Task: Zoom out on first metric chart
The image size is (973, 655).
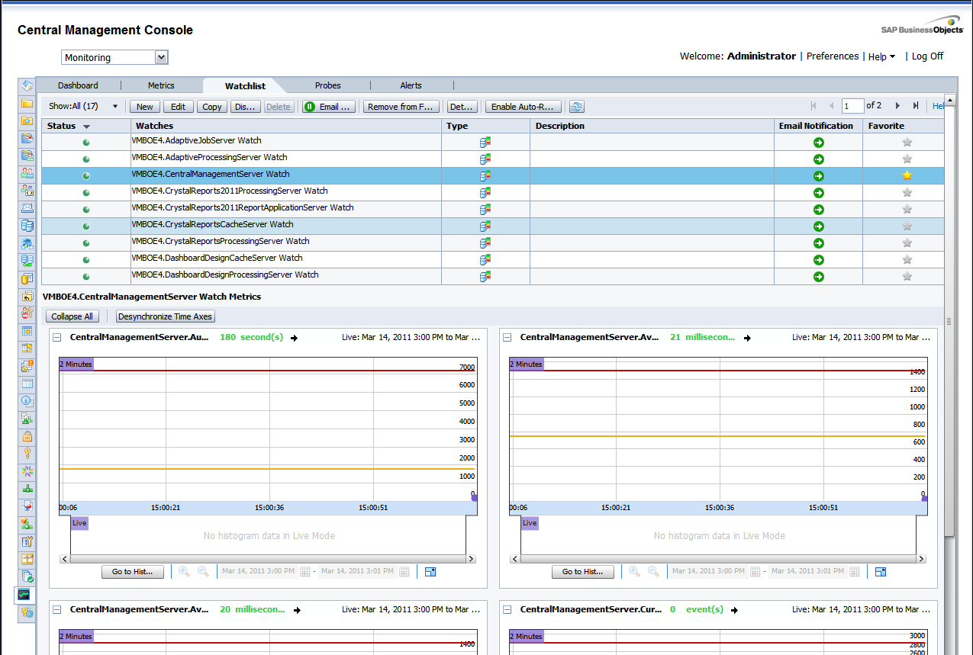Action: 203,571
